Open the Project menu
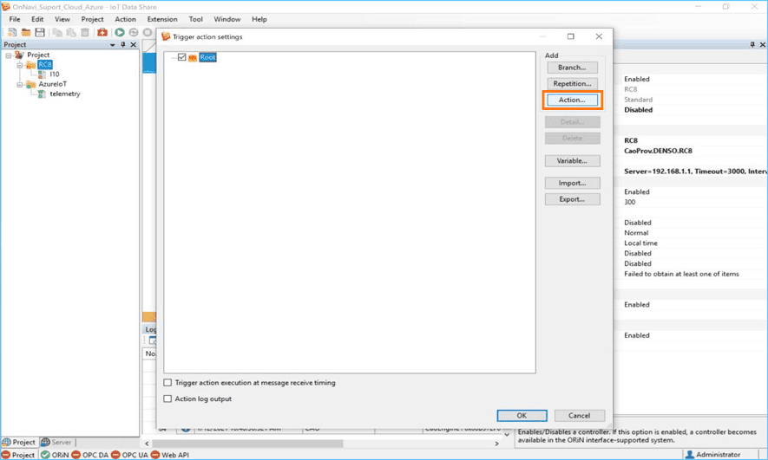The width and height of the screenshot is (768, 460). point(92,19)
